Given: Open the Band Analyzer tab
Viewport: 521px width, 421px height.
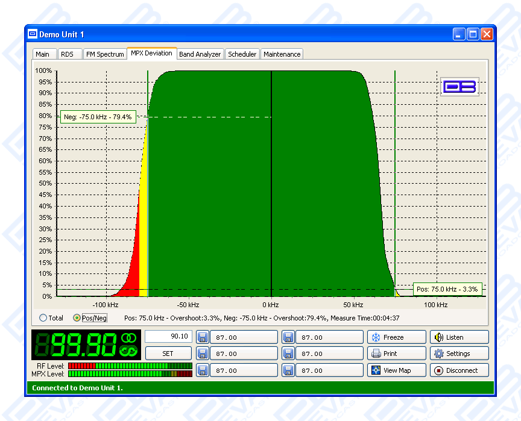Looking at the screenshot, I should point(200,54).
